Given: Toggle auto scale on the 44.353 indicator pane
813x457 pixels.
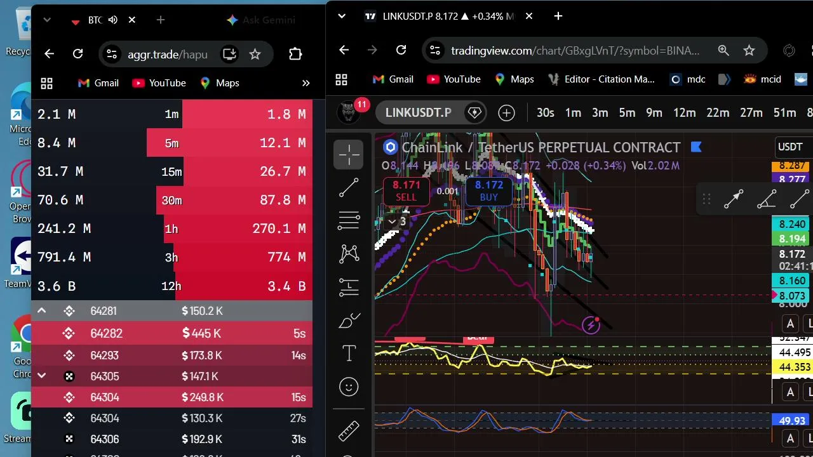Looking at the screenshot, I should [790, 392].
